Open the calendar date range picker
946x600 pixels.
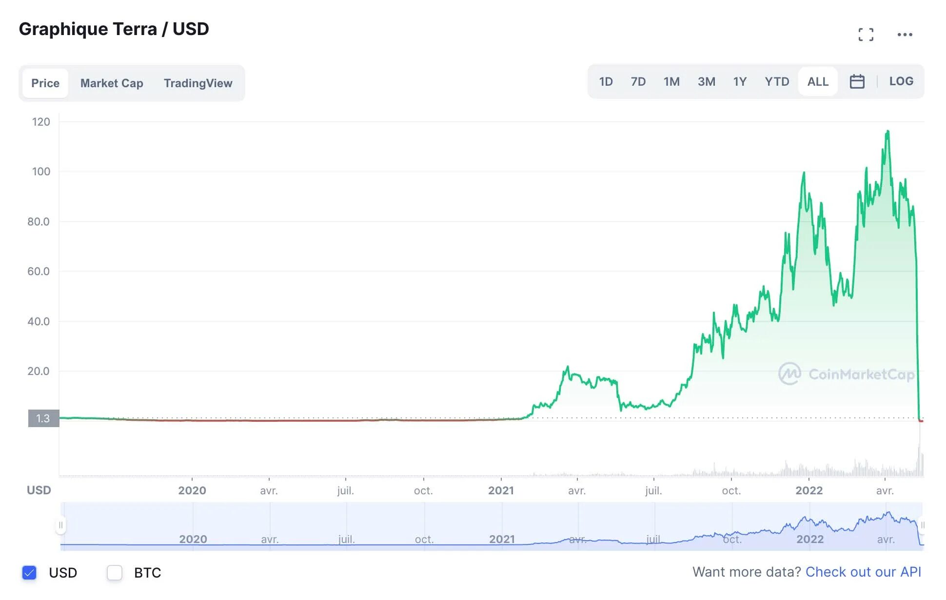click(857, 81)
